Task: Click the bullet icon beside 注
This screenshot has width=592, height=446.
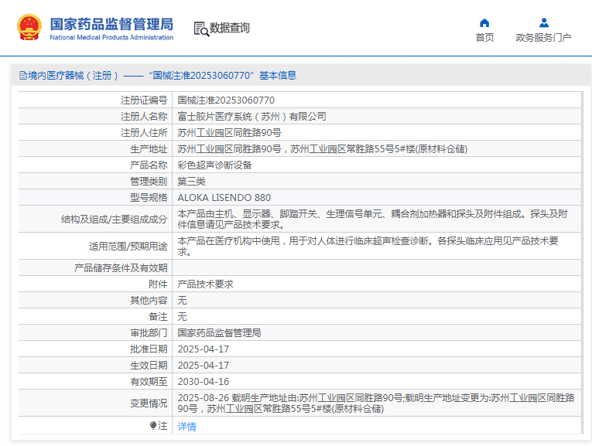Action: [153, 426]
